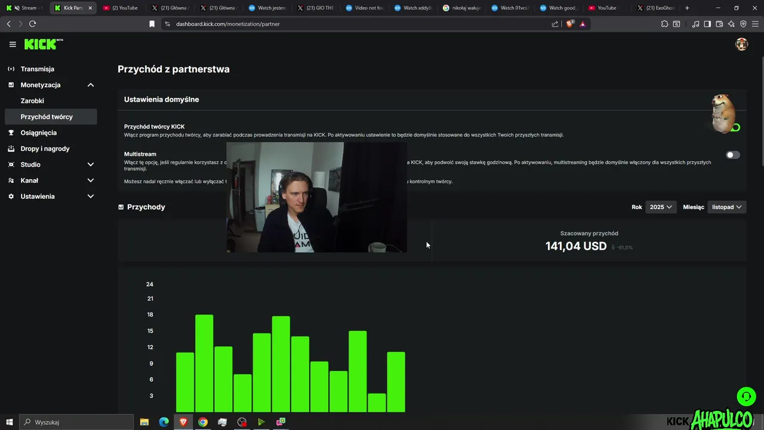The width and height of the screenshot is (764, 430).
Task: Reload the current page
Action: tap(32, 24)
